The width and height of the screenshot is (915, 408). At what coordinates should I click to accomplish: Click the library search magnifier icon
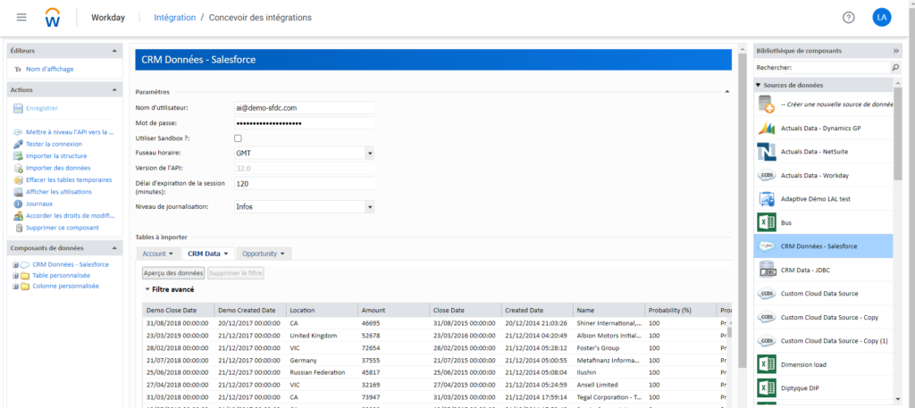895,68
